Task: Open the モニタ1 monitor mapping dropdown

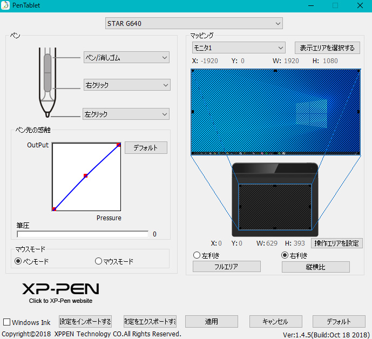Action: 239,48
